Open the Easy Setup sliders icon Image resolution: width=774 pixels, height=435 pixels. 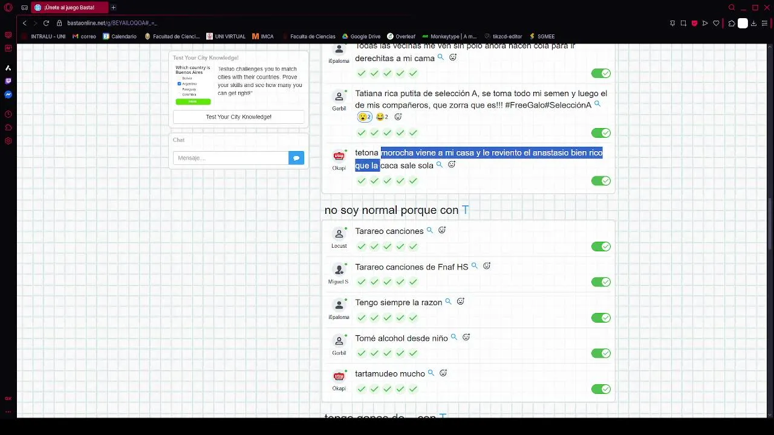coord(765,23)
